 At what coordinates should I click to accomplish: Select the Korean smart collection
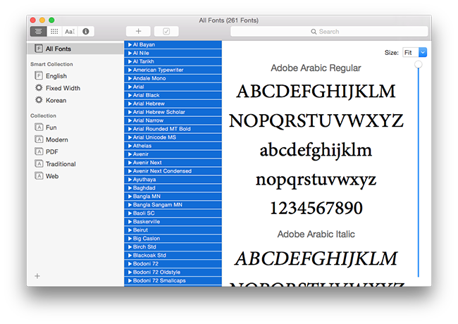click(x=55, y=100)
